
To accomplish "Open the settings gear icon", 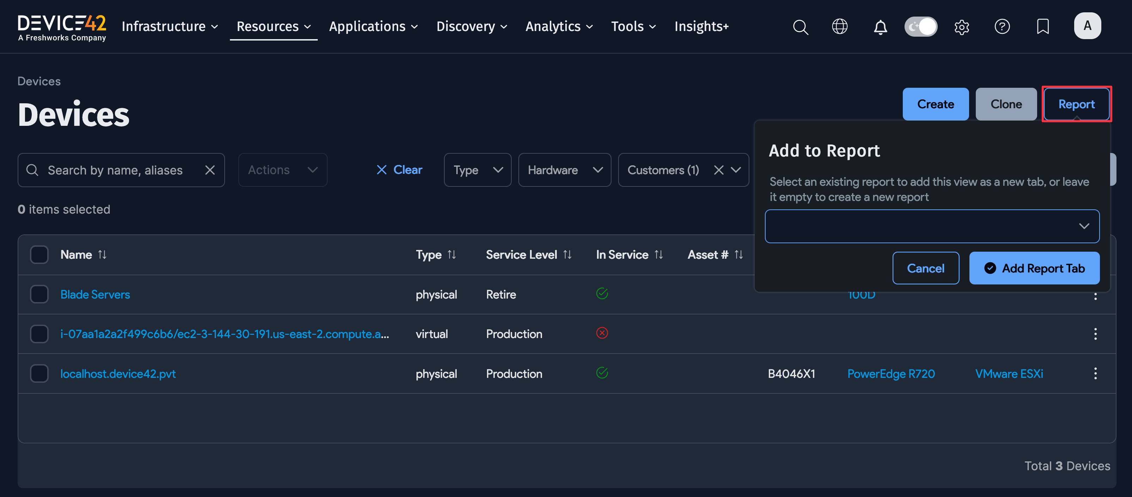I will point(962,27).
